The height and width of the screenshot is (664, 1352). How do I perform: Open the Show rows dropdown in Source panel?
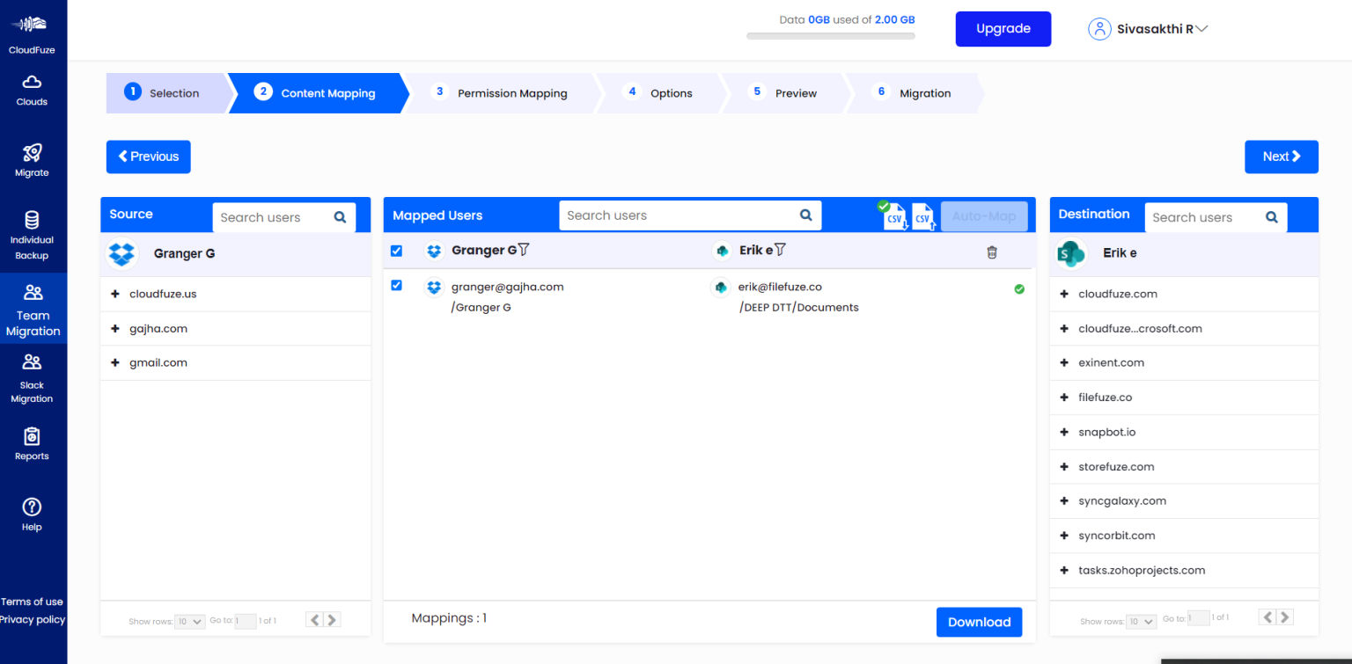(188, 621)
